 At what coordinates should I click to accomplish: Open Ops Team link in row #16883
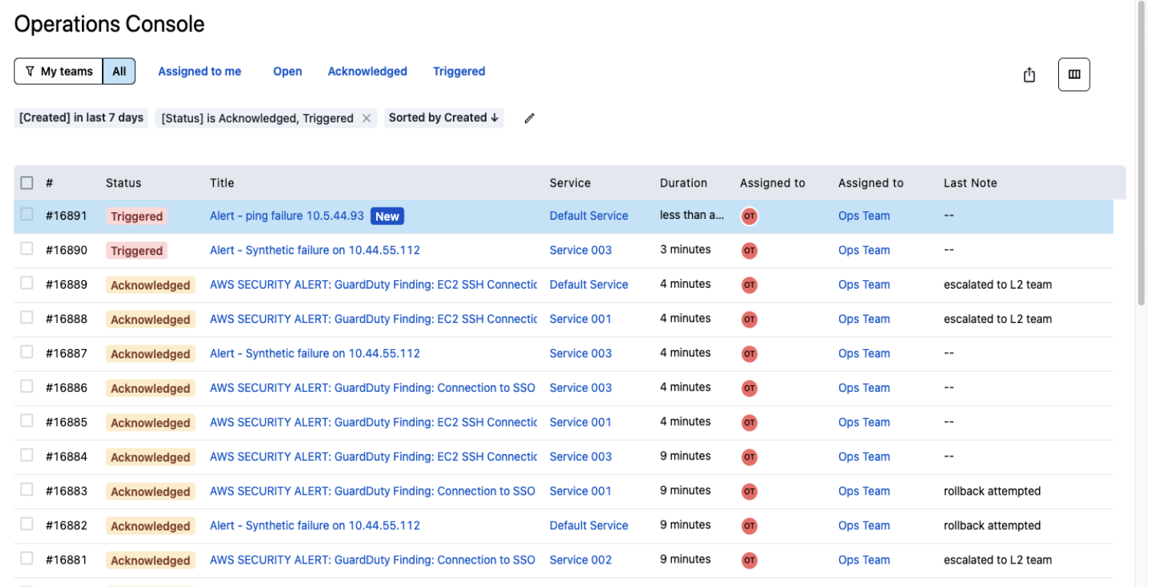coord(864,492)
